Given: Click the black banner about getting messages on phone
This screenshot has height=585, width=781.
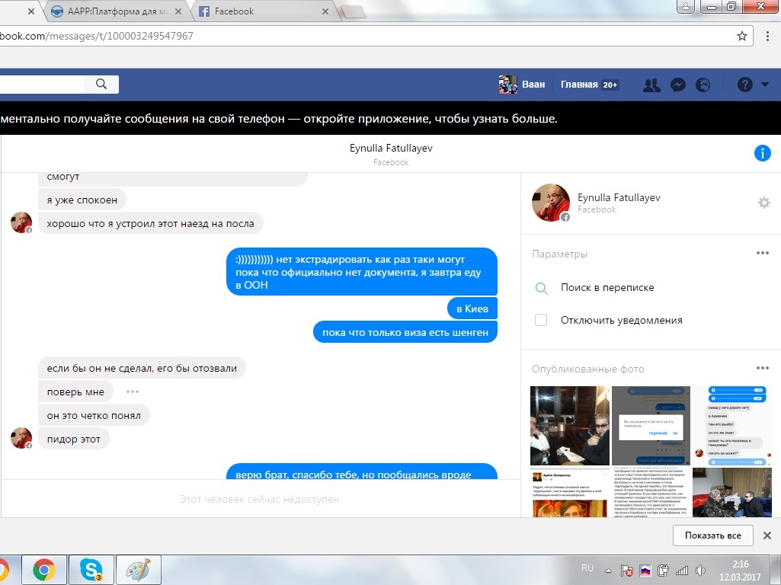Looking at the screenshot, I should coord(390,119).
